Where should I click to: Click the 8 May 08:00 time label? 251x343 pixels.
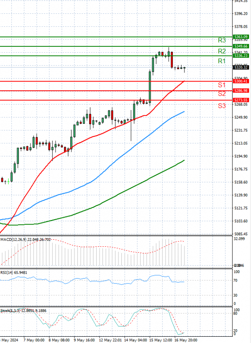pos(59,340)
